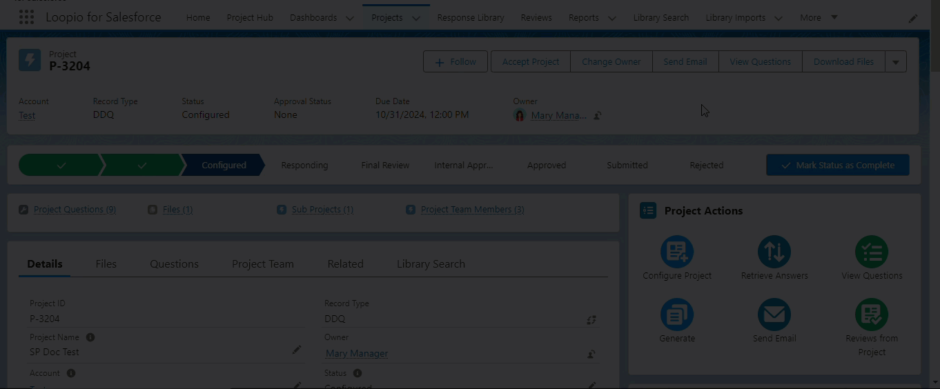Go to the Home nav tab

198,17
